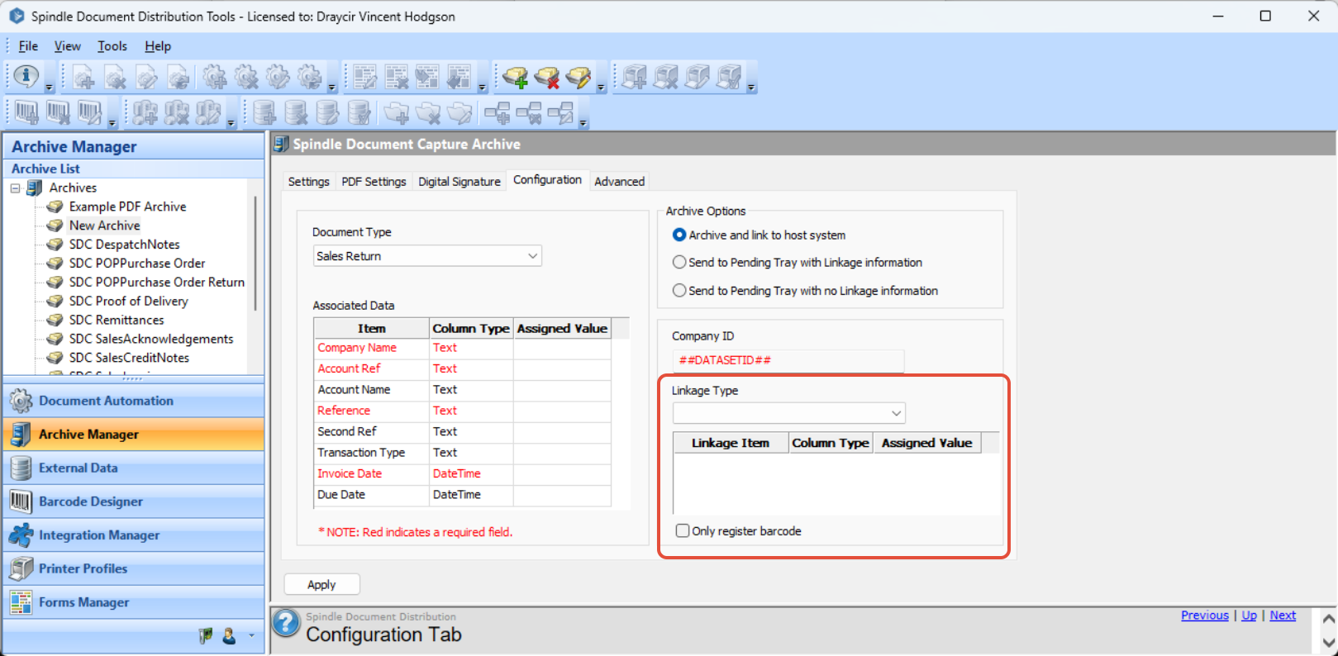
Task: Open the Help menu
Action: tap(158, 46)
